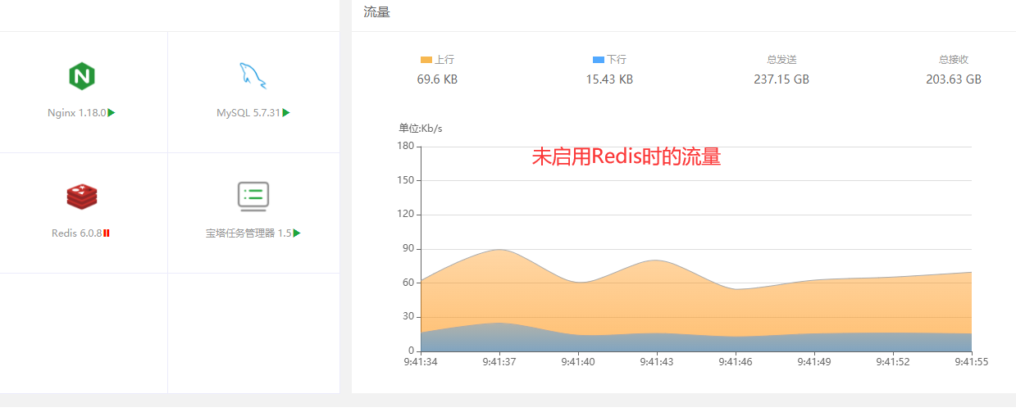Open the 宝塔任务管理器 monitor icon
The height and width of the screenshot is (412, 1016).
(x=253, y=197)
